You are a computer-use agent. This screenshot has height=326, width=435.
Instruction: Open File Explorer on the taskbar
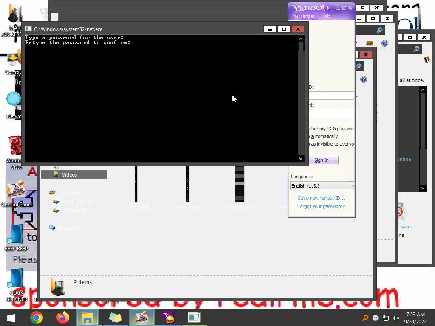click(x=88, y=318)
